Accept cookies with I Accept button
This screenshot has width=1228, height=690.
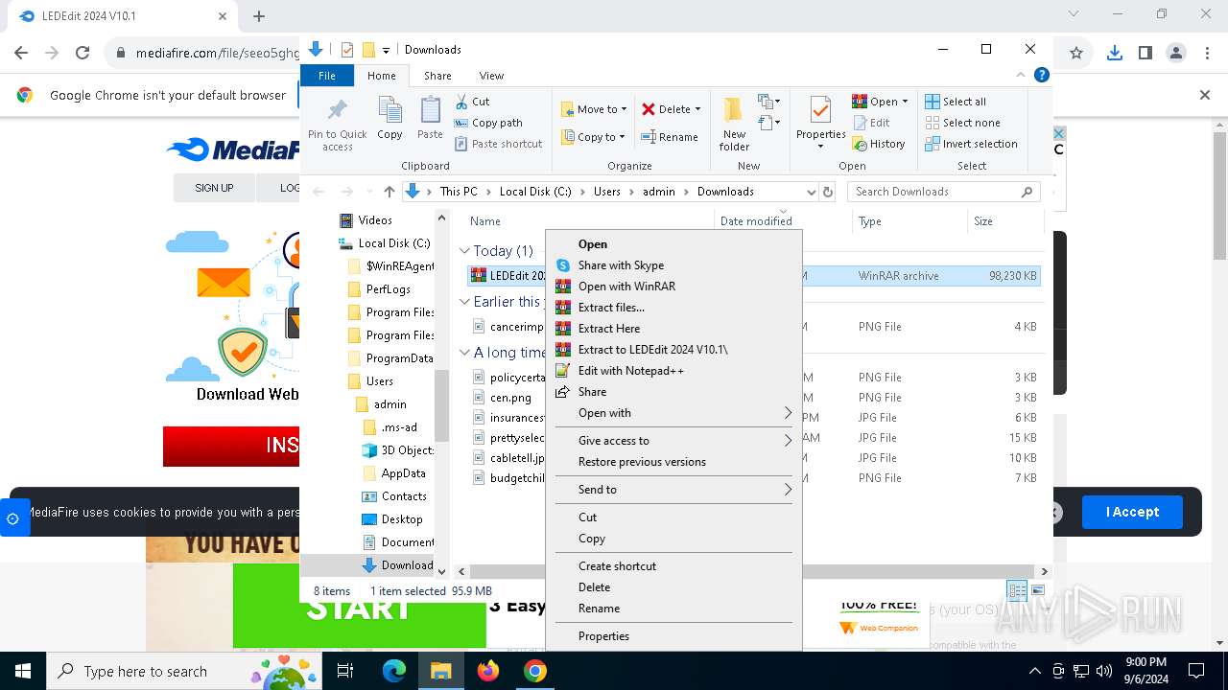[1132, 512]
